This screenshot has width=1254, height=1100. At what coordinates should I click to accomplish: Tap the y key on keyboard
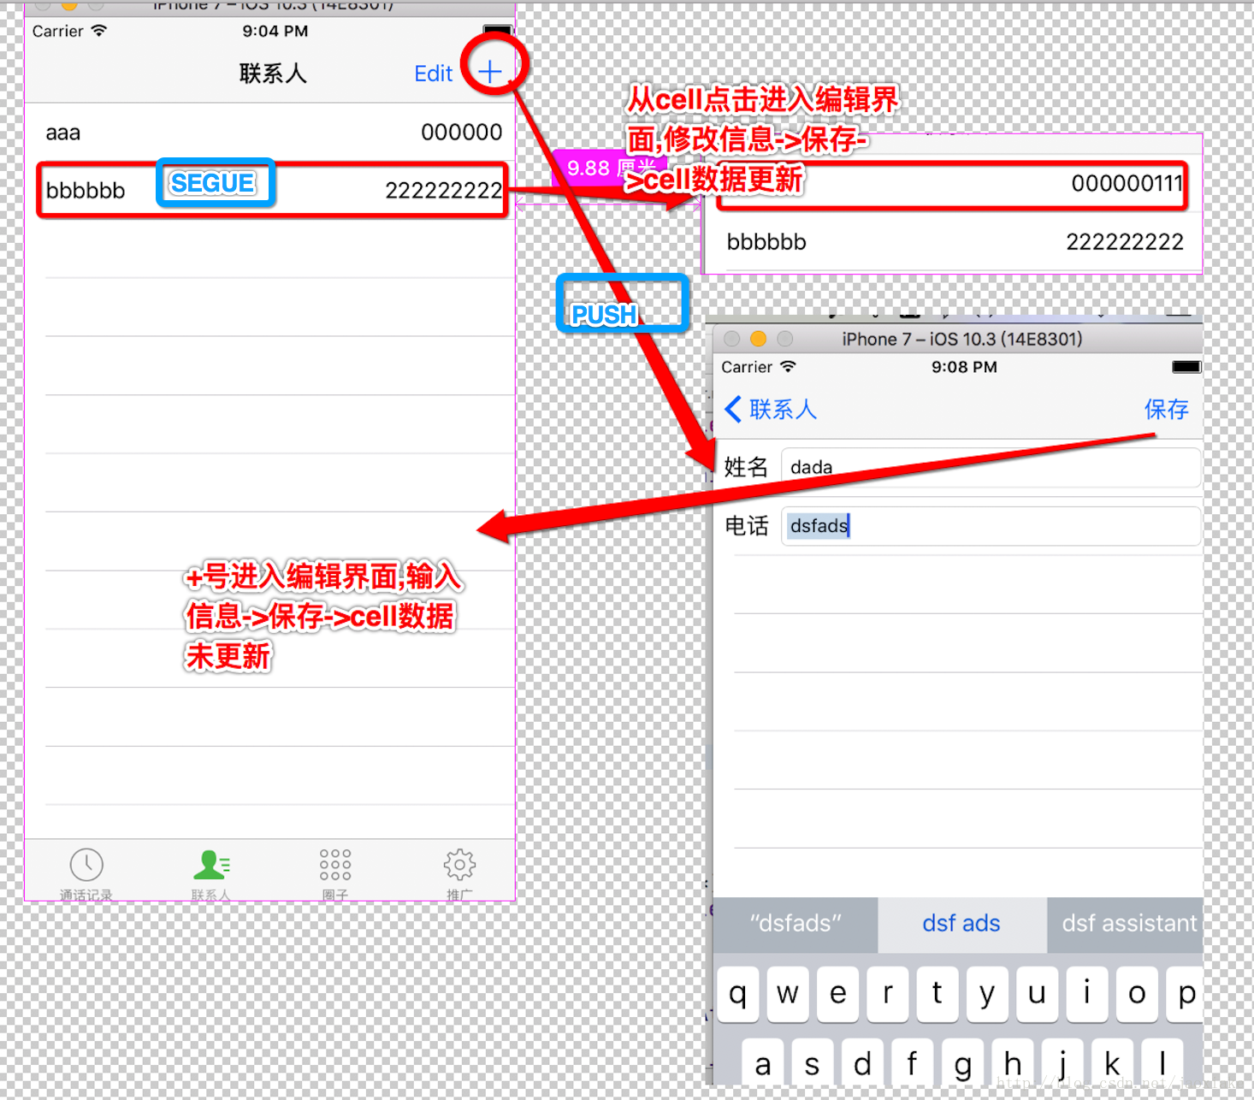pyautogui.click(x=987, y=994)
